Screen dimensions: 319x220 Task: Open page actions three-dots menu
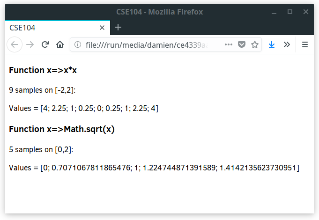(x=229, y=44)
